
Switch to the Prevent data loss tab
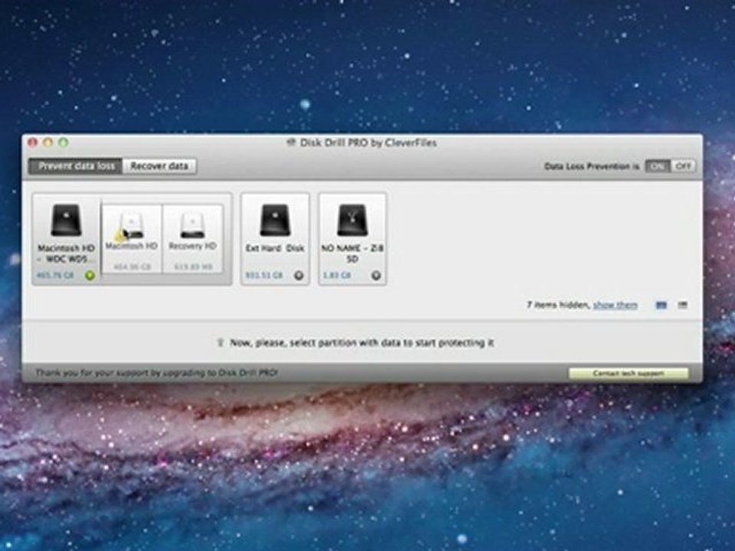[76, 166]
